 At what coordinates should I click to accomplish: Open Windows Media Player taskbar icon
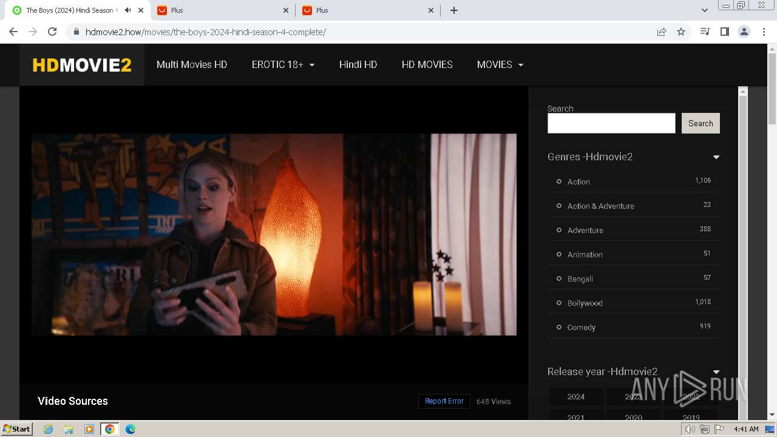[x=89, y=429]
